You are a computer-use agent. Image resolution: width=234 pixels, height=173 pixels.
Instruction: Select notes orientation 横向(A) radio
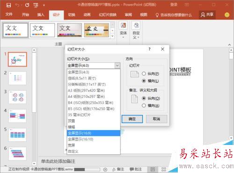[x=144, y=106]
